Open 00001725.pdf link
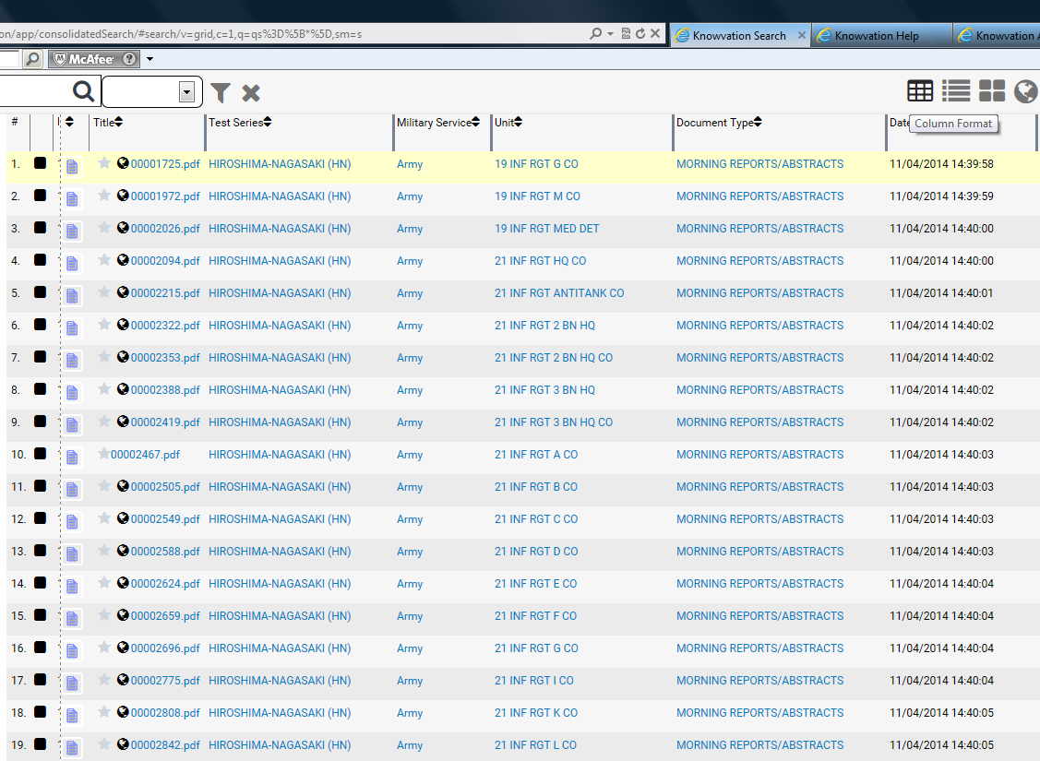 point(165,164)
